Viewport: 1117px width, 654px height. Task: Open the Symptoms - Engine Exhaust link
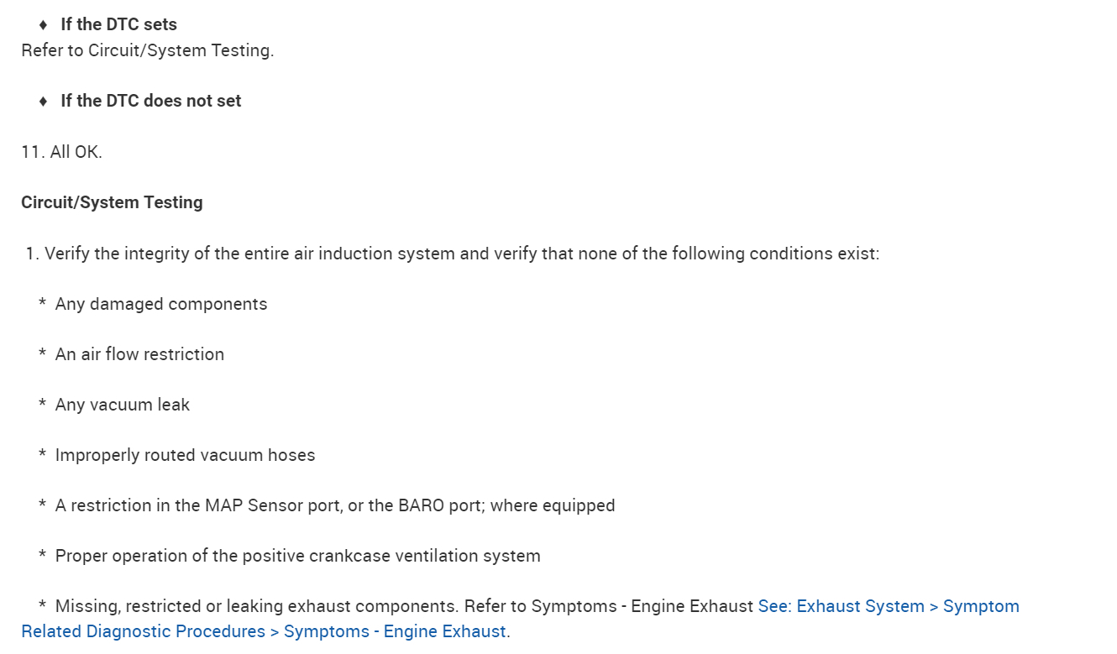tap(889, 607)
